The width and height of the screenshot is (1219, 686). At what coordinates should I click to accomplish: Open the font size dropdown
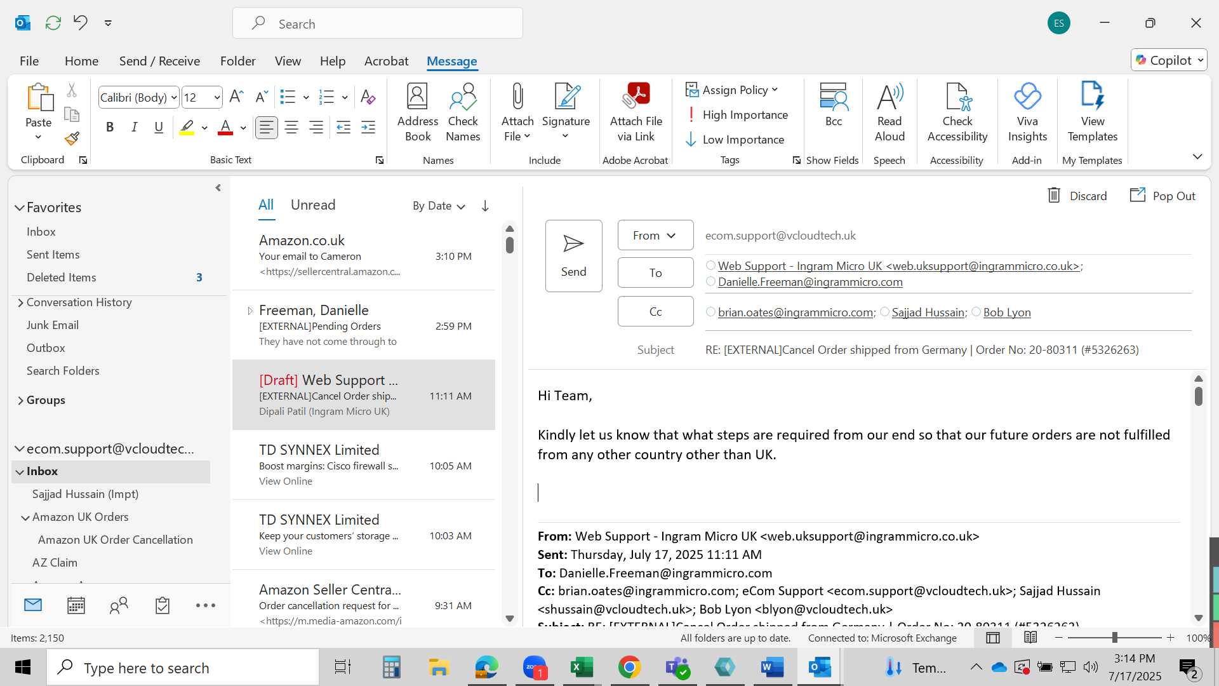(x=216, y=97)
